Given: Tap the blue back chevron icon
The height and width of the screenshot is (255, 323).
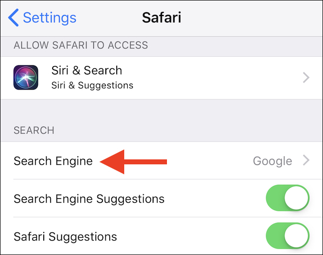Looking at the screenshot, I should [13, 17].
